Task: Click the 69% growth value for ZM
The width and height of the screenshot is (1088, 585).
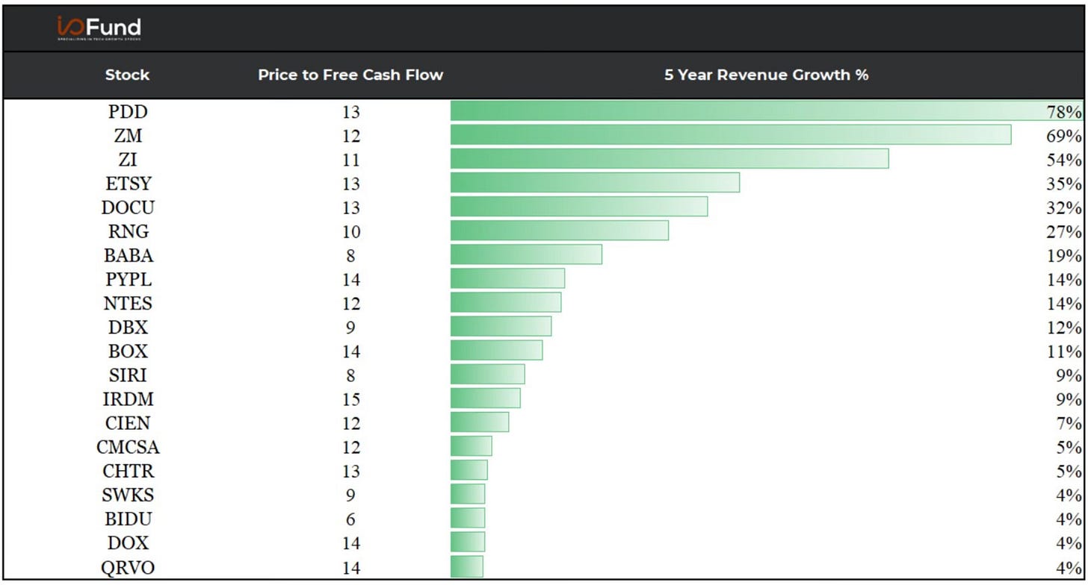Action: [x=1064, y=137]
